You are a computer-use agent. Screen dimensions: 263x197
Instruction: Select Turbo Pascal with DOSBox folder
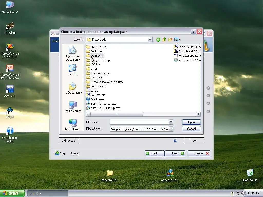pos(105,82)
